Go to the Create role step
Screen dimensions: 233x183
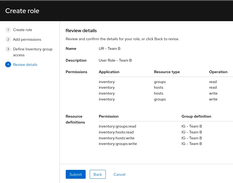23,30
